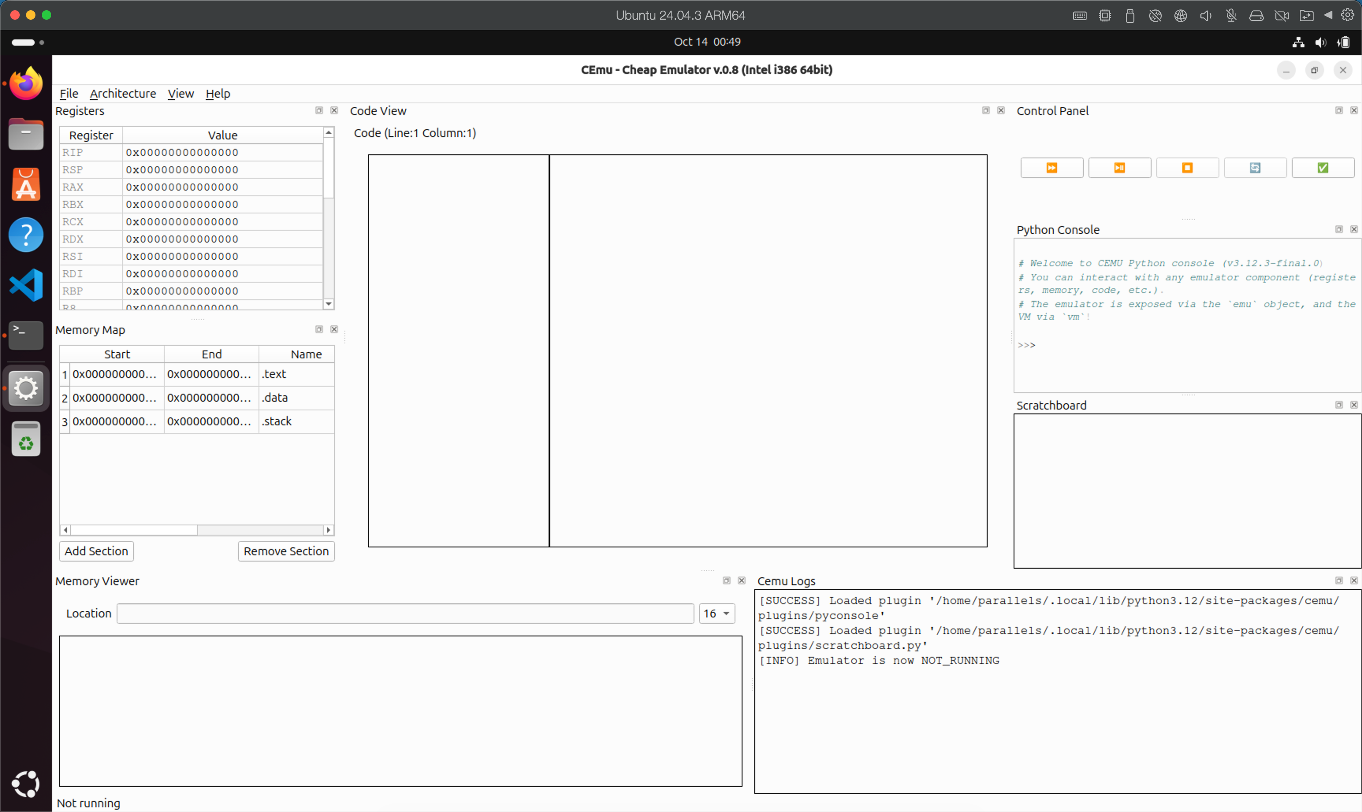Float the Scratchboard panel
1362x812 pixels.
[1338, 405]
